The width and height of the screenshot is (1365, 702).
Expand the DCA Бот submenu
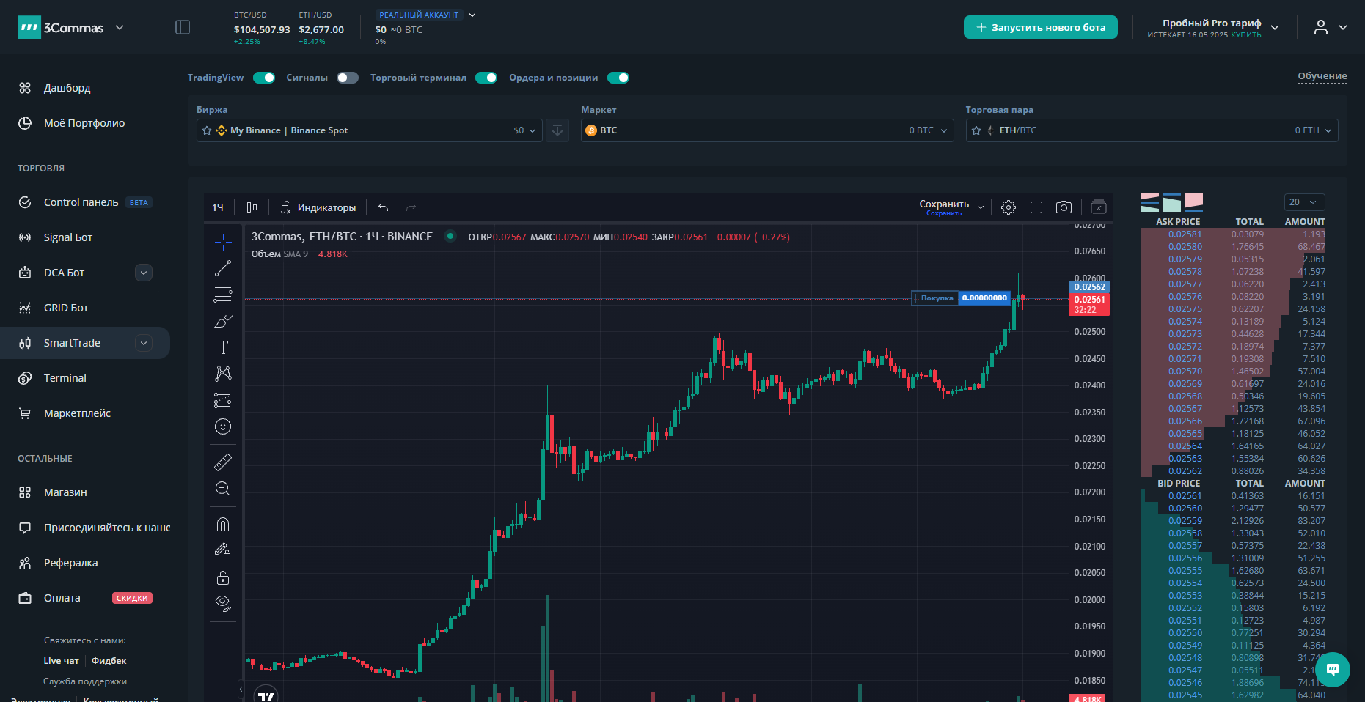coord(144,273)
